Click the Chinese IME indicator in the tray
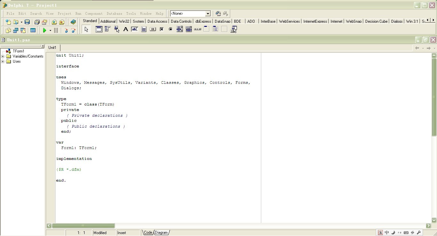This screenshot has width=437, height=236. click(x=387, y=232)
